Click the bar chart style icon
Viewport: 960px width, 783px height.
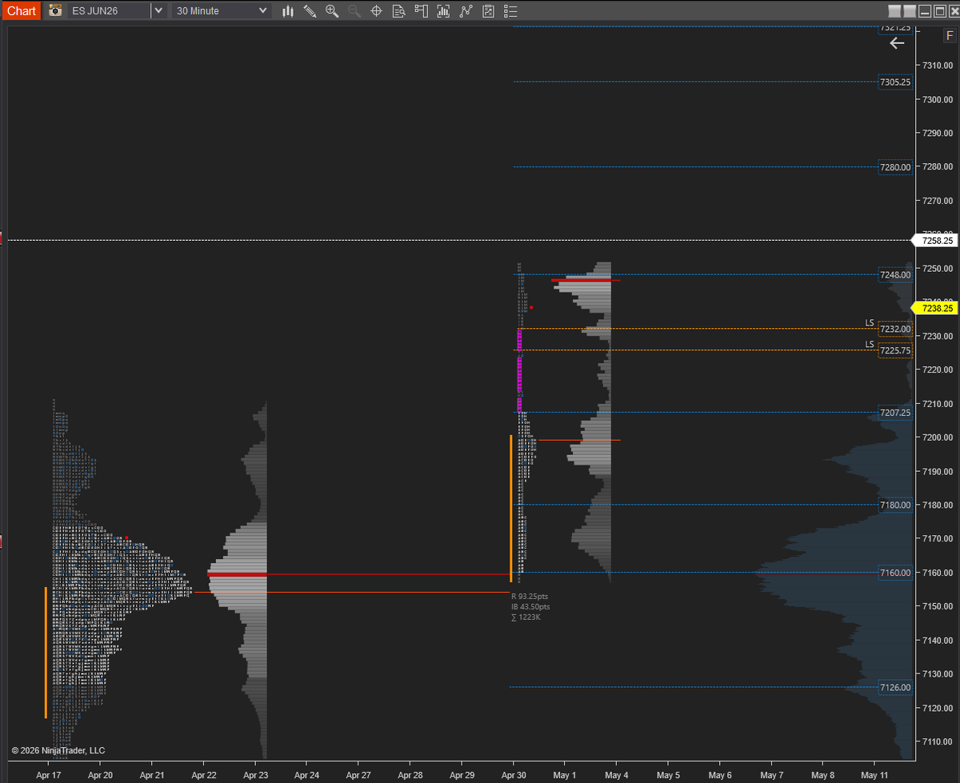[288, 11]
